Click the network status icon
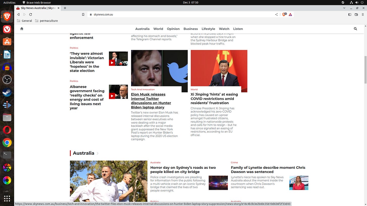367x206 pixels. tap(351, 3)
